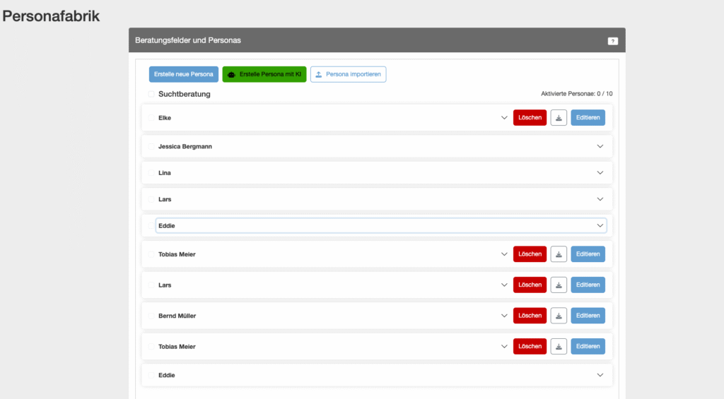724x399 pixels.
Task: Expand Bernd Müller persona chevron
Action: pos(504,316)
